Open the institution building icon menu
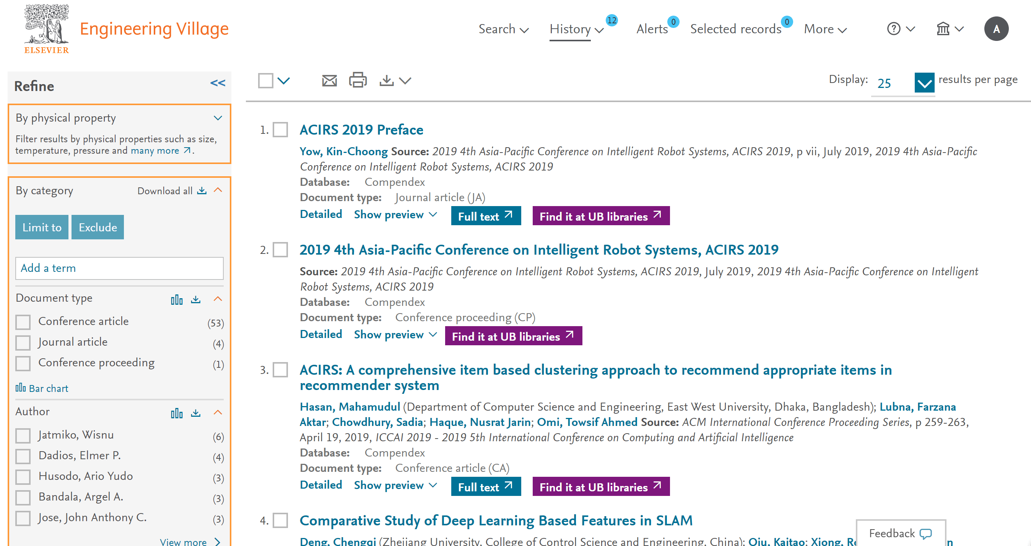 [943, 29]
